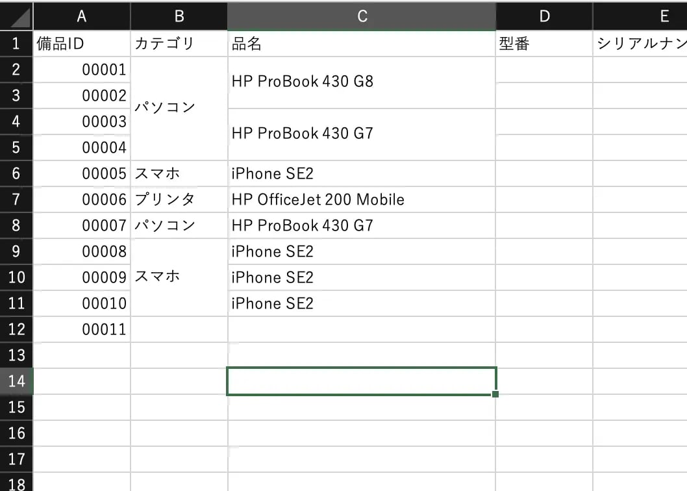Select the cell containing 00006

pos(82,199)
